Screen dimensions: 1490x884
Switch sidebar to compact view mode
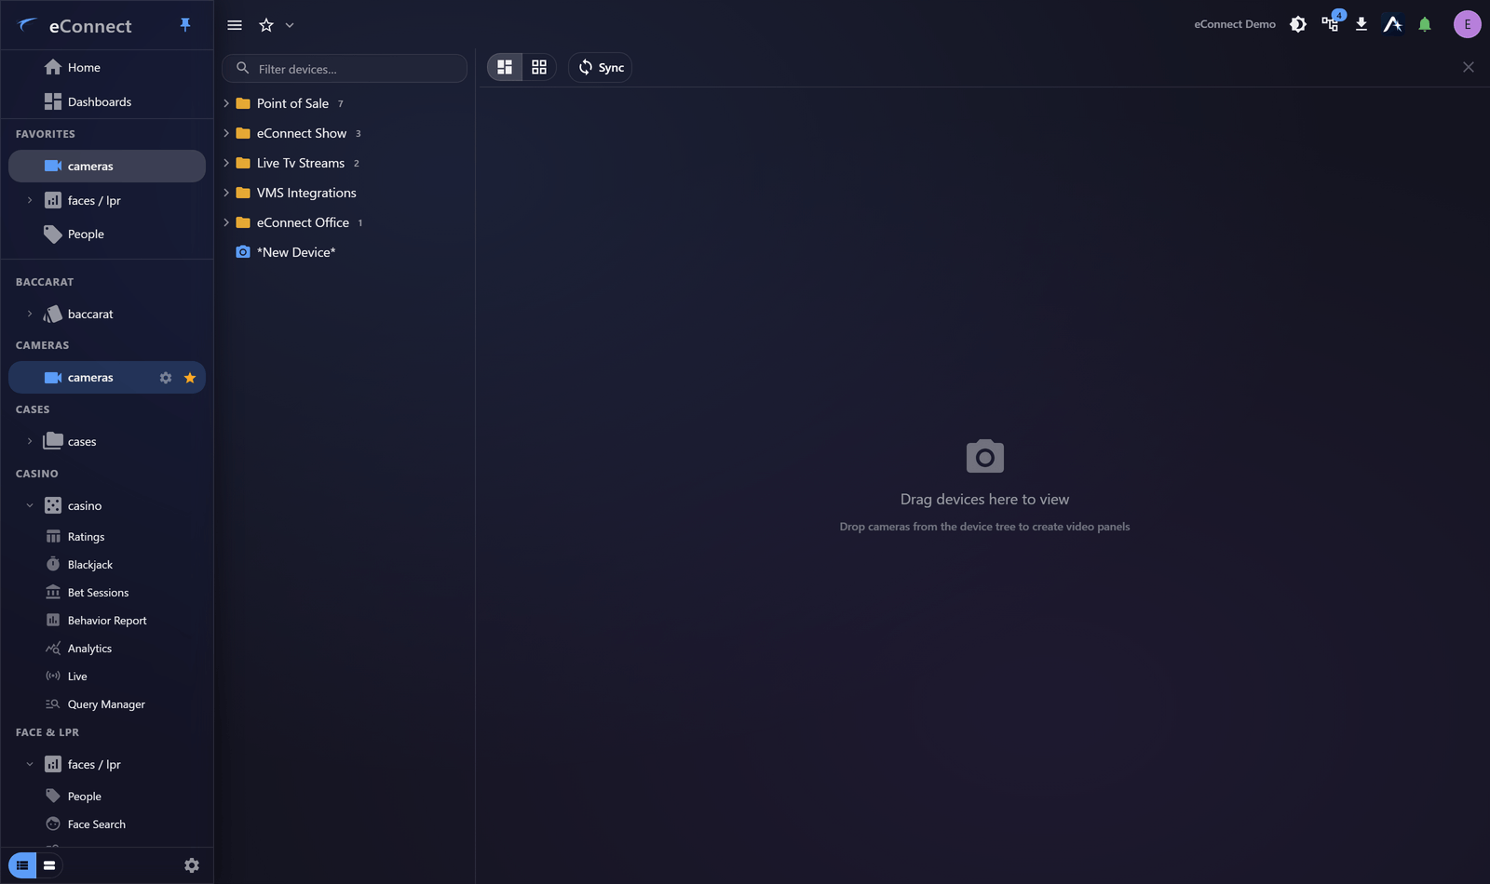click(x=49, y=865)
